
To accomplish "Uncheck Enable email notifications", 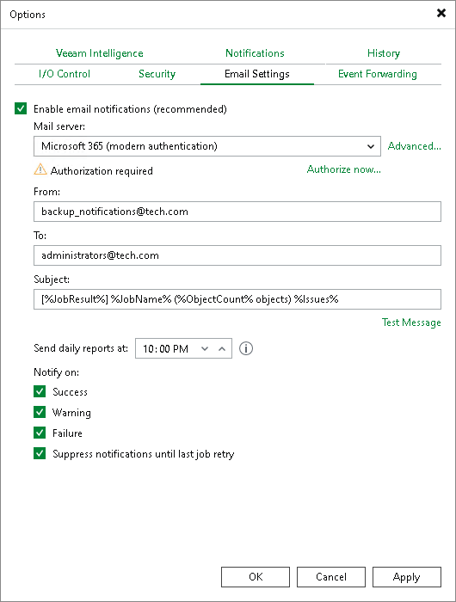I will [x=21, y=108].
